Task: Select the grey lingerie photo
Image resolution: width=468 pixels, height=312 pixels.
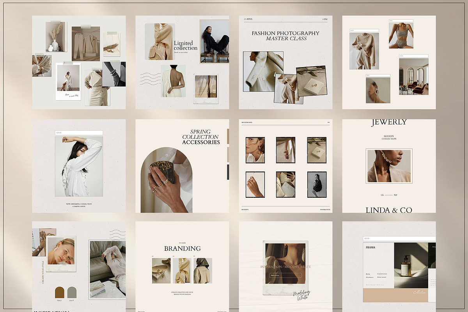Action: 401,35
